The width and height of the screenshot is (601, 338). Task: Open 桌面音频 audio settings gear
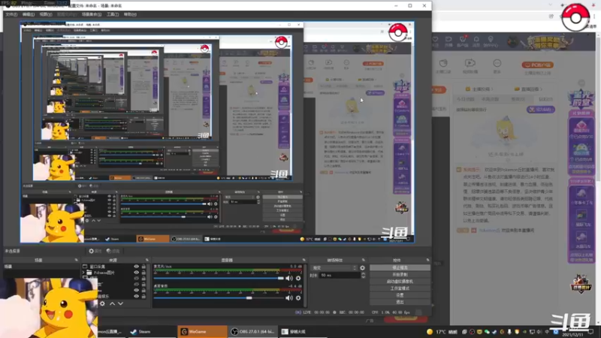coord(298,297)
